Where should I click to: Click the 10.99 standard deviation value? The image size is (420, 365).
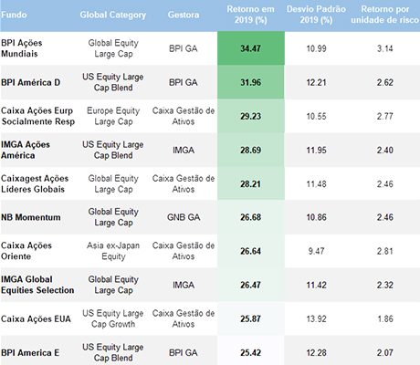click(316, 48)
